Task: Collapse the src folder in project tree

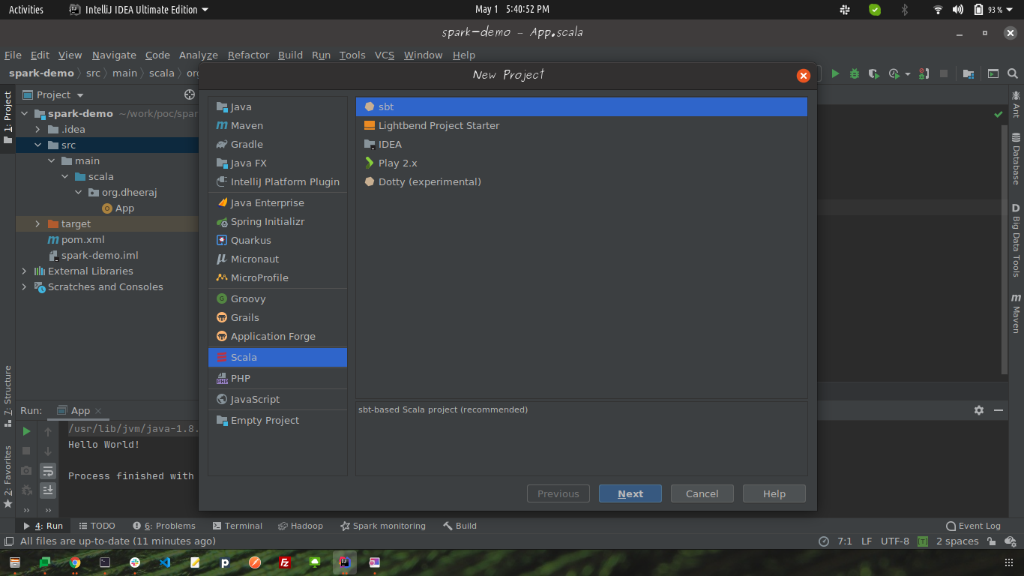Action: (37, 145)
